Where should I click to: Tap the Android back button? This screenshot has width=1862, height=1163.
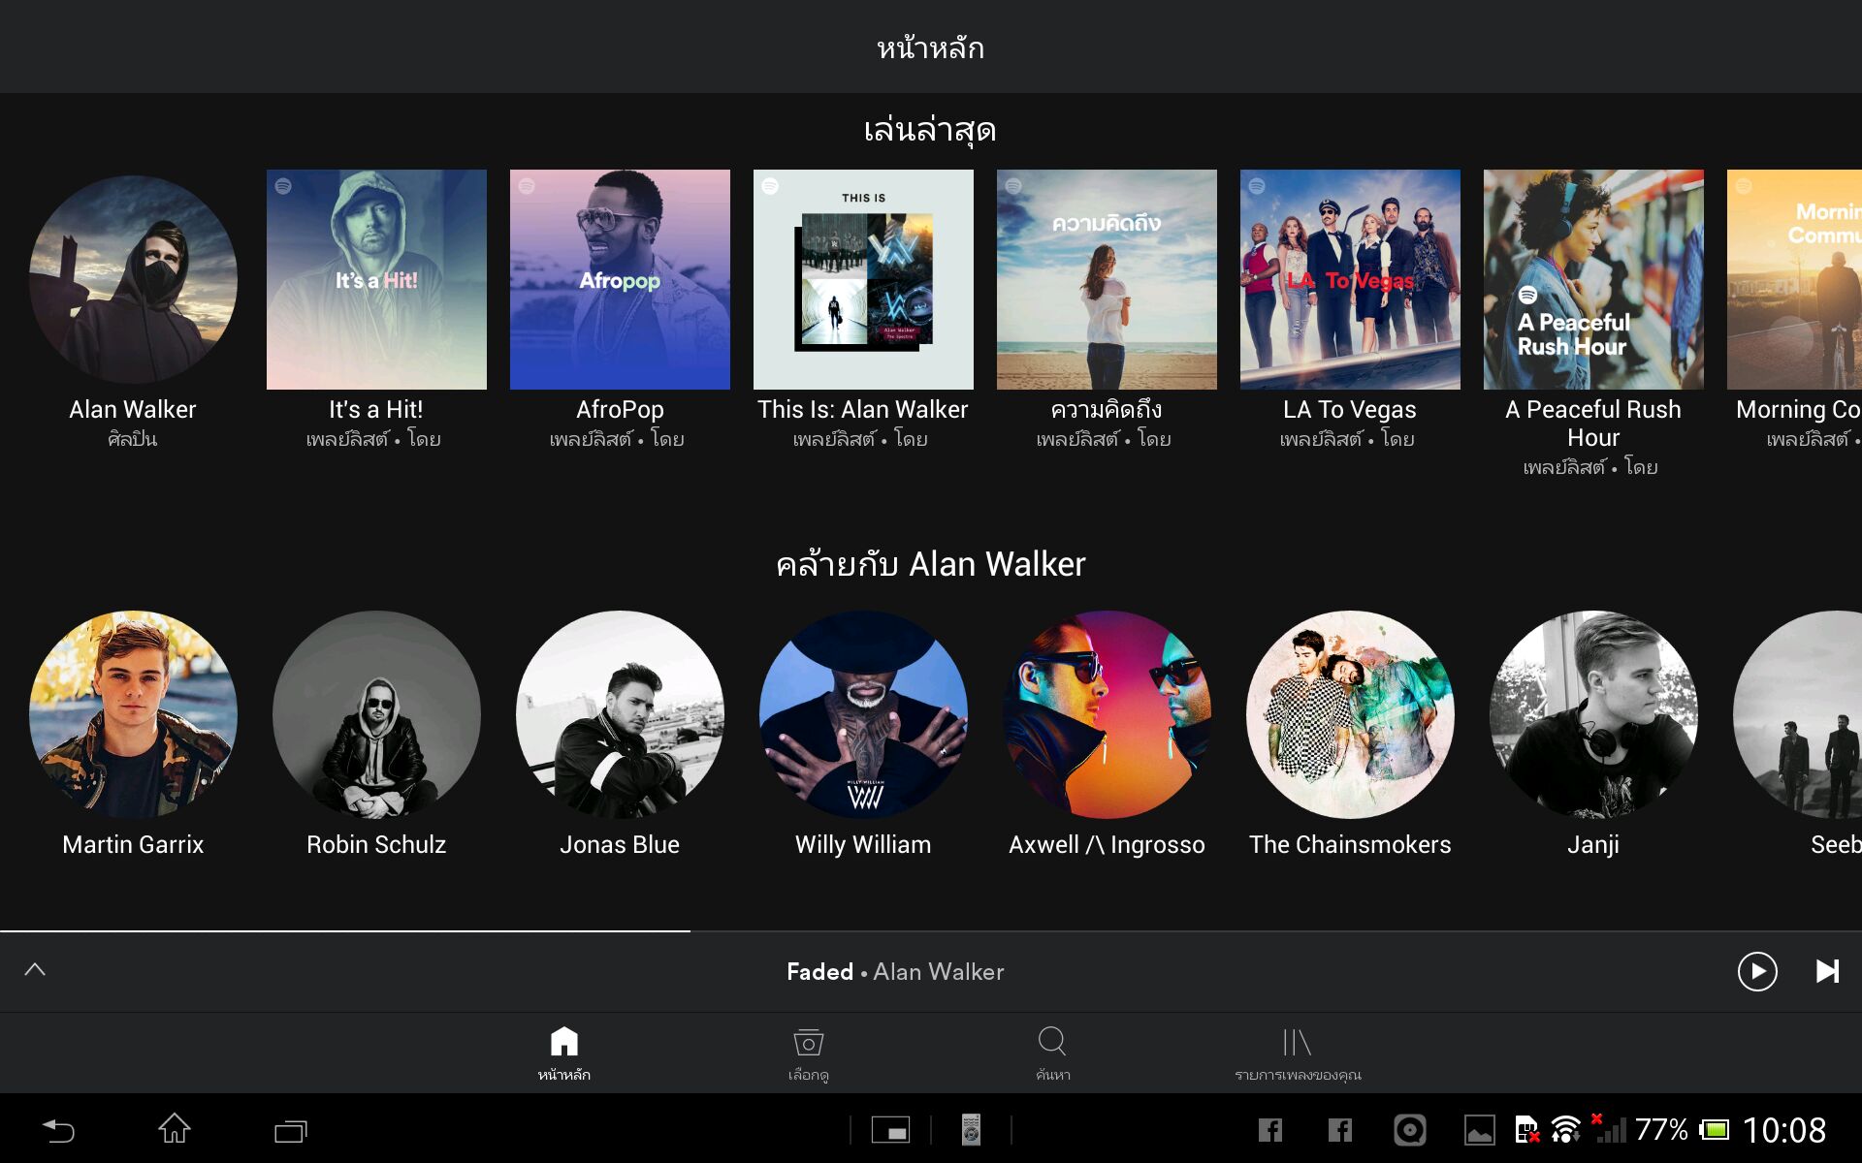[x=58, y=1130]
